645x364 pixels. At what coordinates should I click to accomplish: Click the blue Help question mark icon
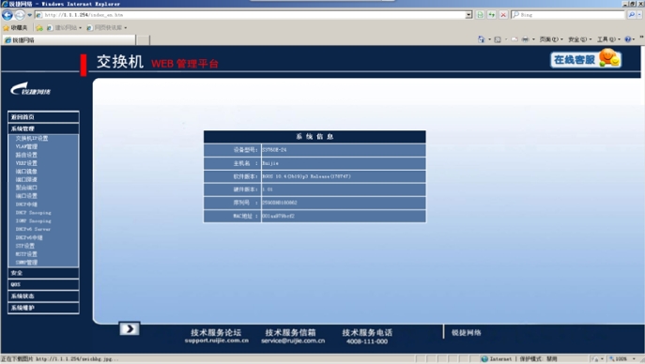[x=628, y=39]
